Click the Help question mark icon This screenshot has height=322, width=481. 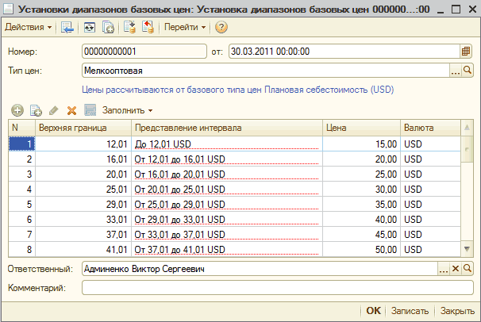221,28
